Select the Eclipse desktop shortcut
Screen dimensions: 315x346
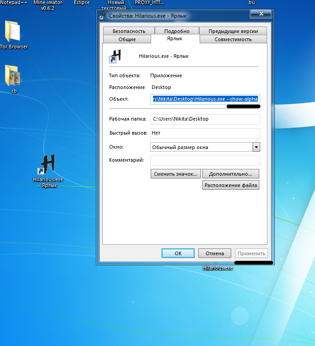(81, 3)
